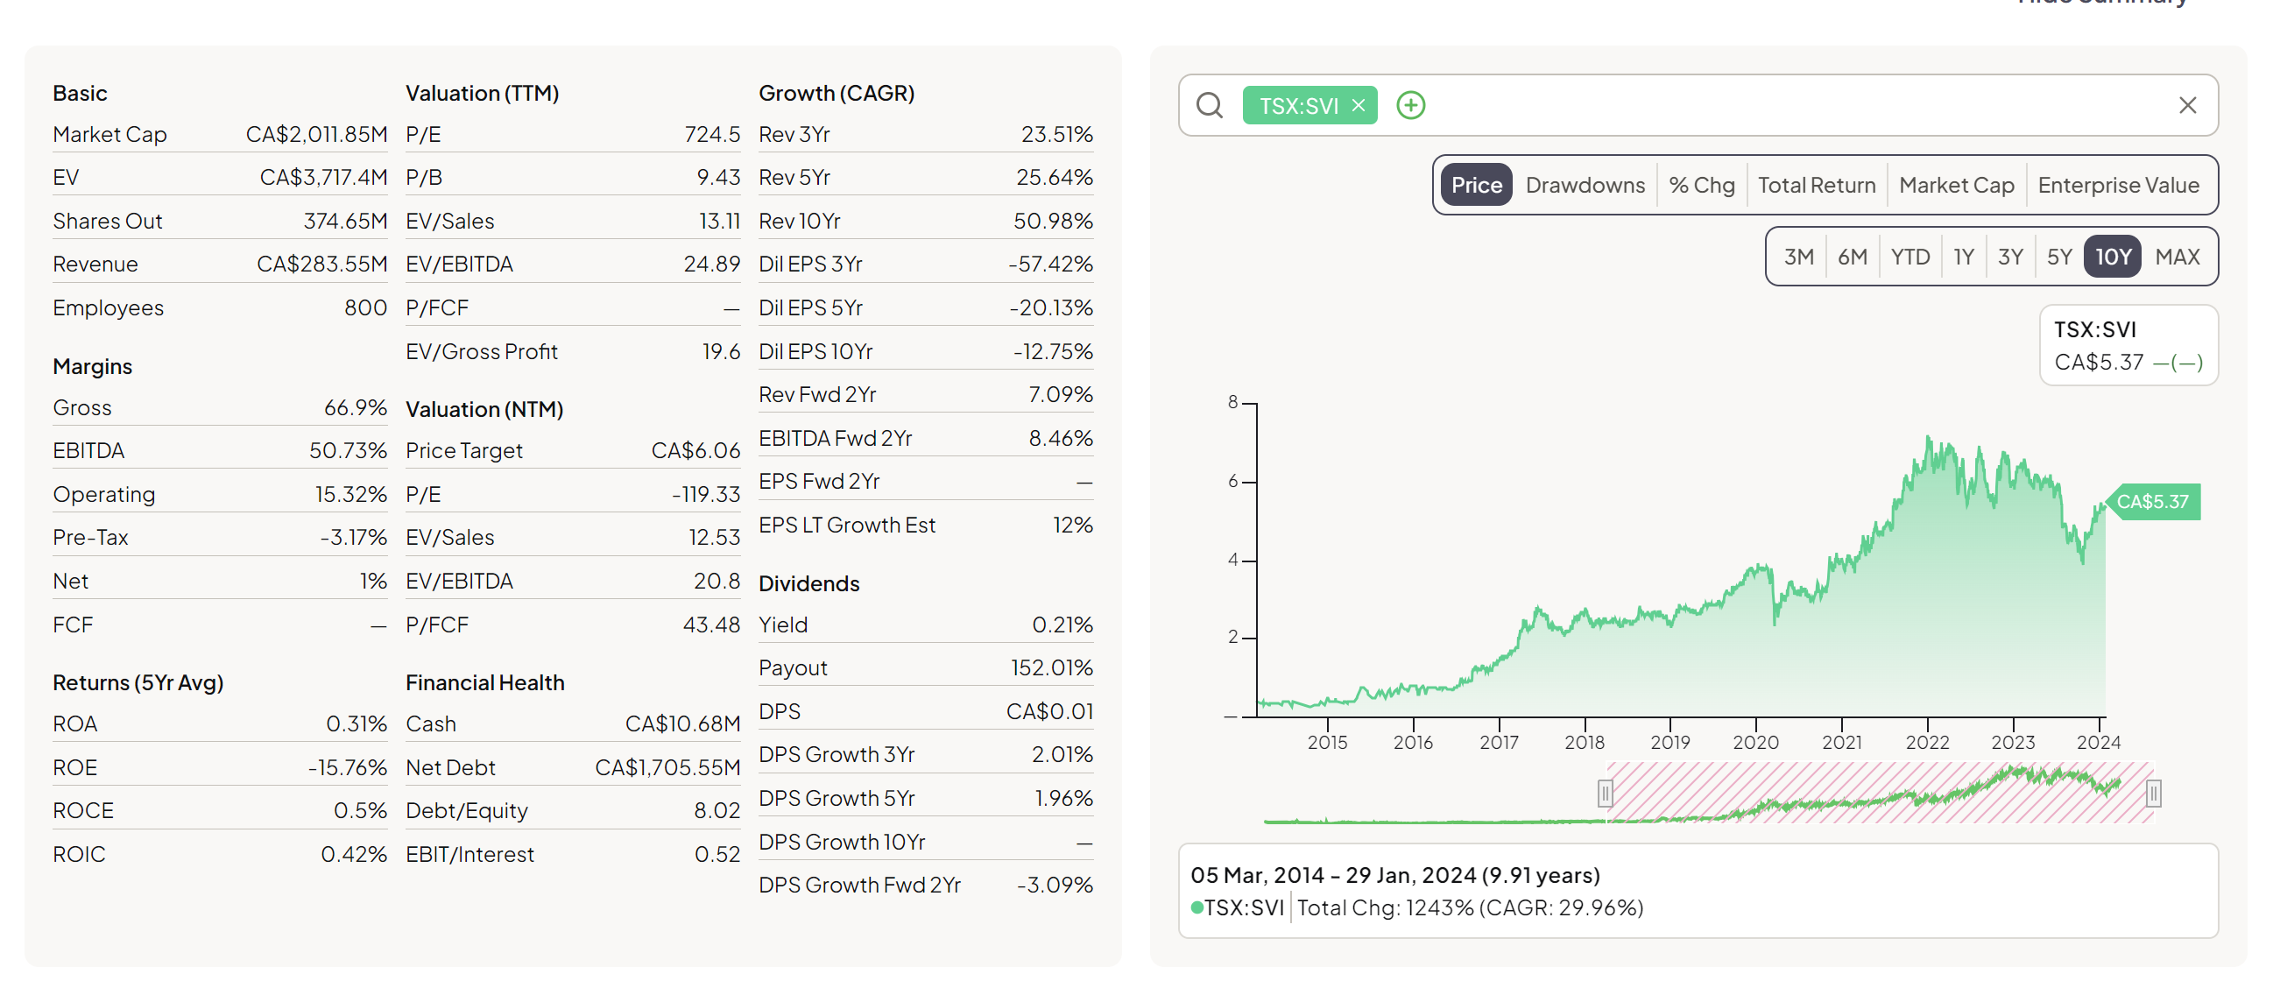Choose the 1Y time range
2273x981 pixels.
tap(1962, 257)
